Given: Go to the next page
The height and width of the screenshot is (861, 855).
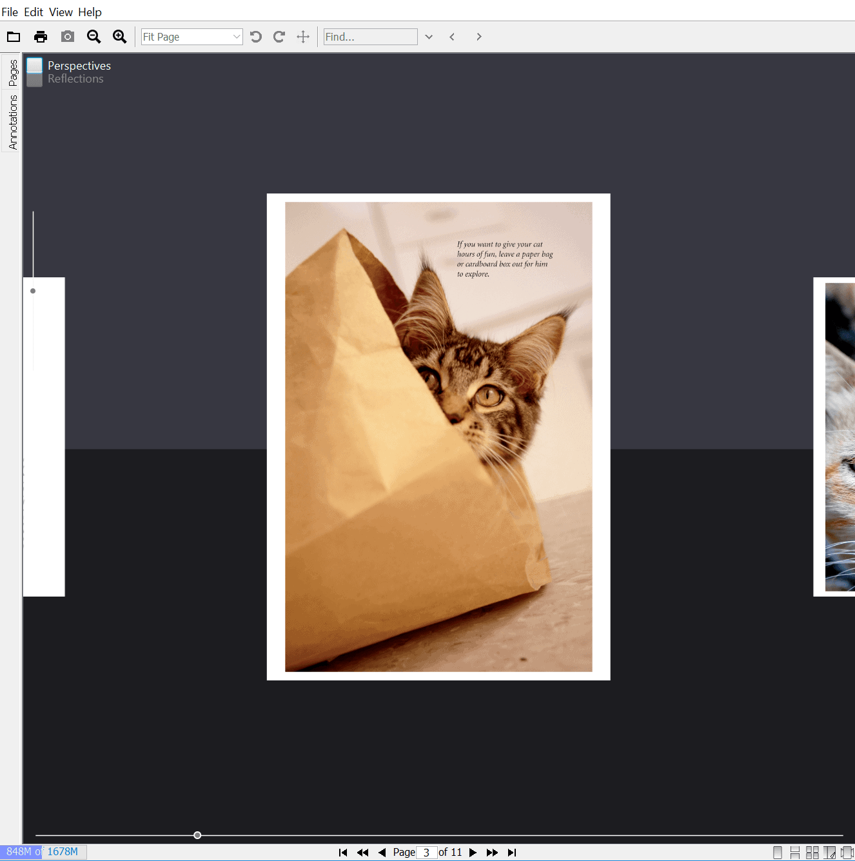Looking at the screenshot, I should click(473, 853).
